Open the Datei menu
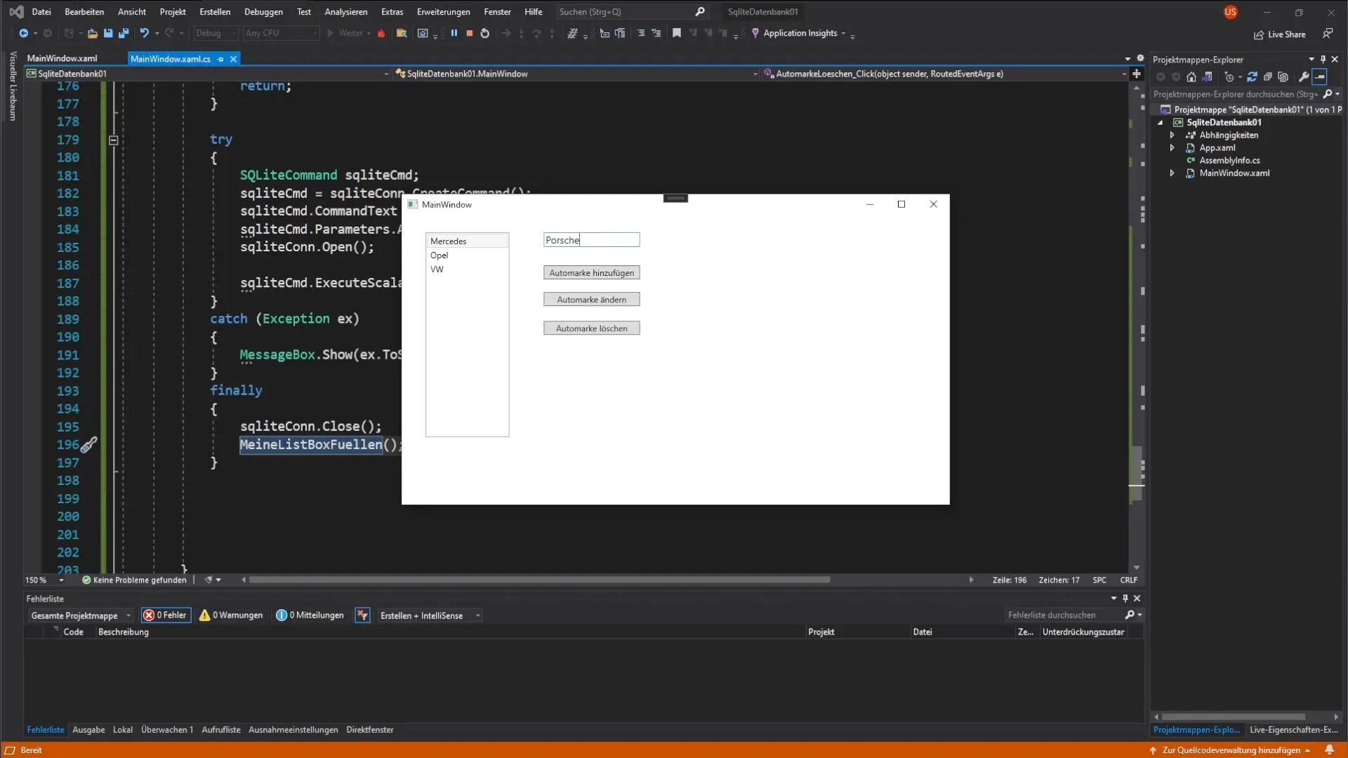Image resolution: width=1348 pixels, height=758 pixels. 41,12
